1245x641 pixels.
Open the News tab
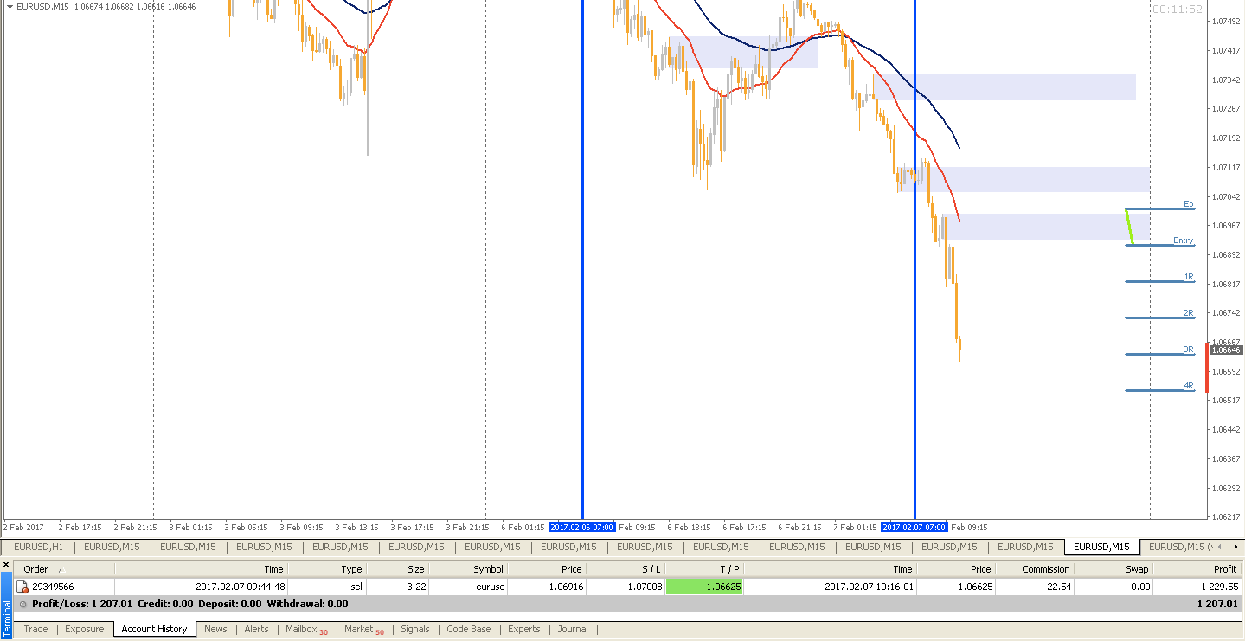pyautogui.click(x=215, y=629)
